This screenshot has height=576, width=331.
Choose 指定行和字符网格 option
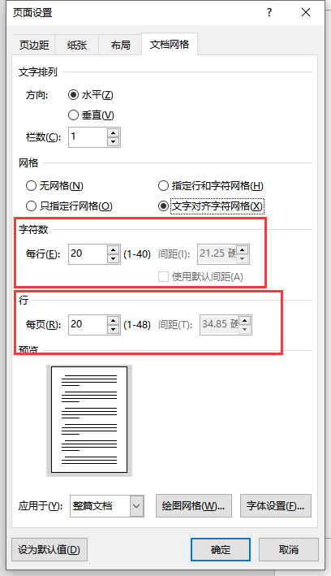(x=211, y=186)
